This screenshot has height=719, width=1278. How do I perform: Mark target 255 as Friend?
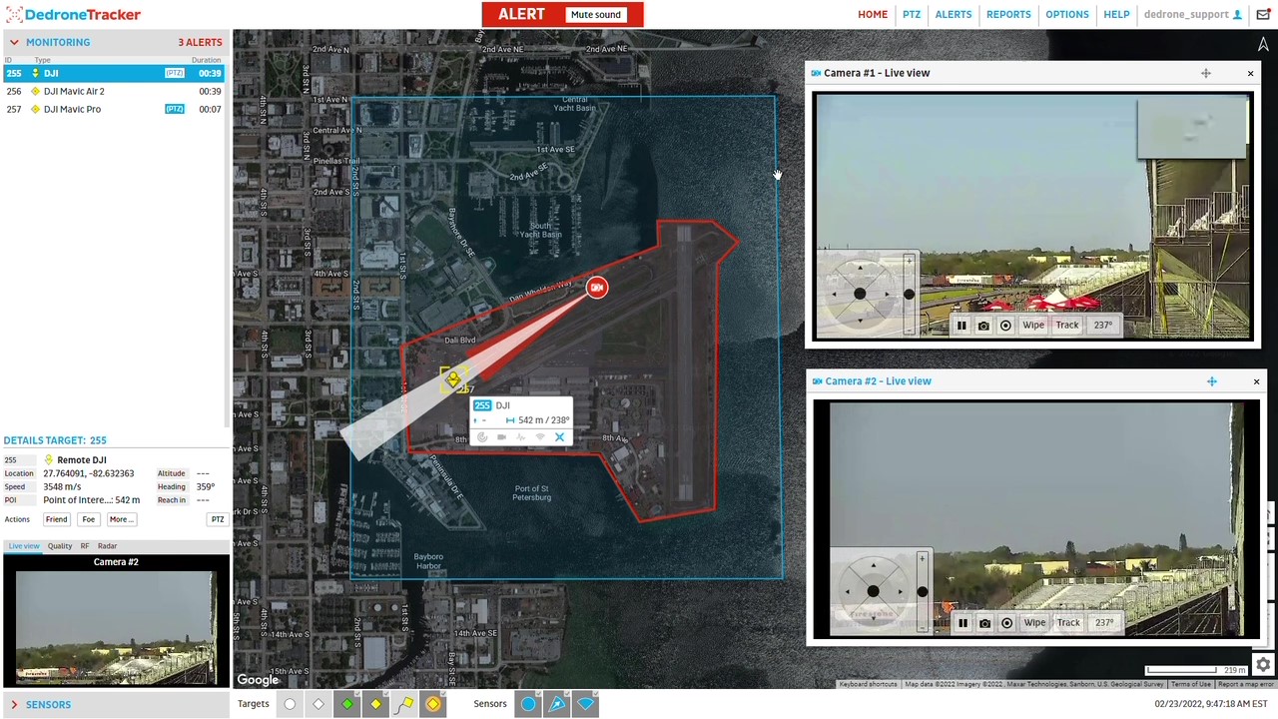[x=56, y=519]
